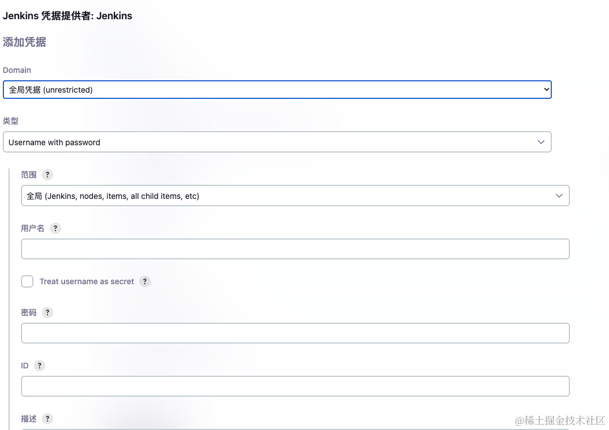609x430 pixels.
Task: Select the 类型 label text
Action: click(x=11, y=121)
